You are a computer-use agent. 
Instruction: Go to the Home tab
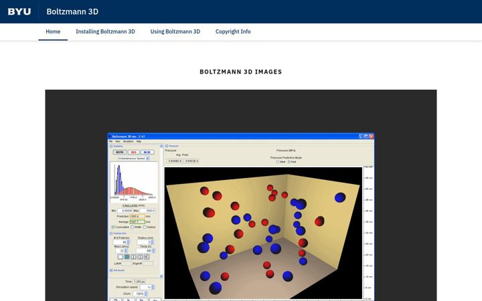(x=53, y=31)
